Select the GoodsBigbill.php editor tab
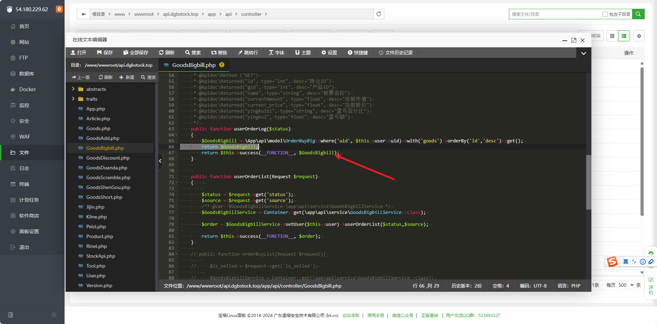 click(x=194, y=65)
